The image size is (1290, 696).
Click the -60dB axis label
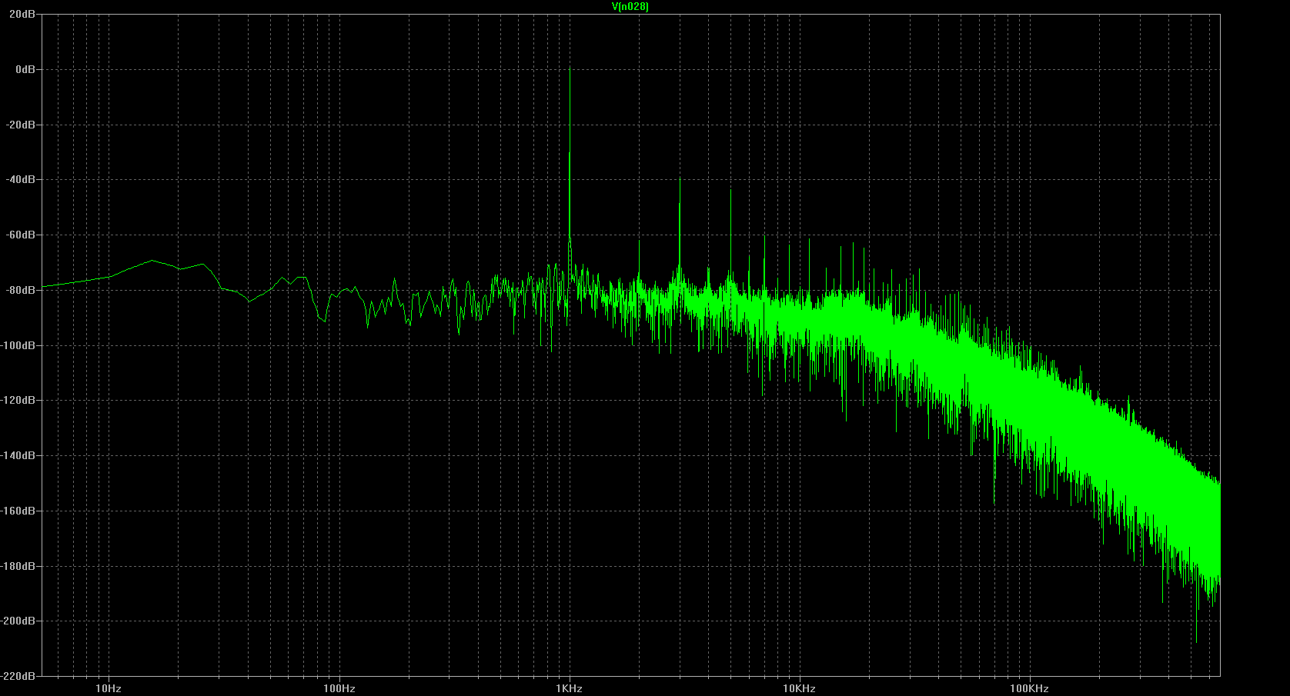[x=21, y=235]
